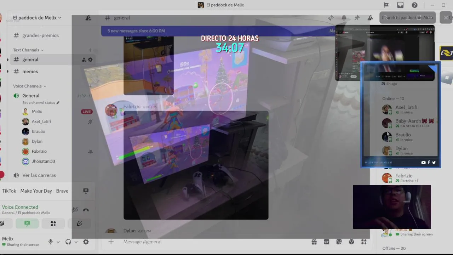This screenshot has height=255, width=453.
Task: Click JhonatanDB in the voice channel list
Action: pyautogui.click(x=43, y=161)
